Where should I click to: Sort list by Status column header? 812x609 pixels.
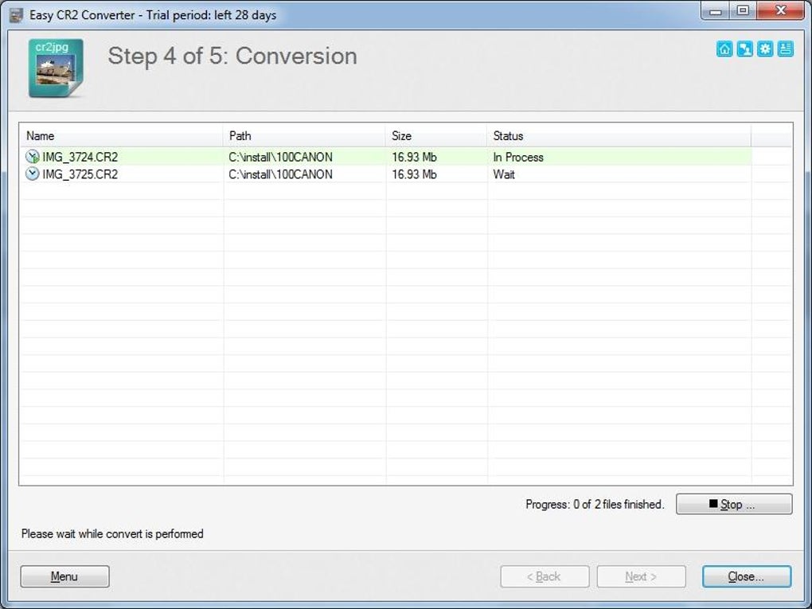pyautogui.click(x=619, y=135)
